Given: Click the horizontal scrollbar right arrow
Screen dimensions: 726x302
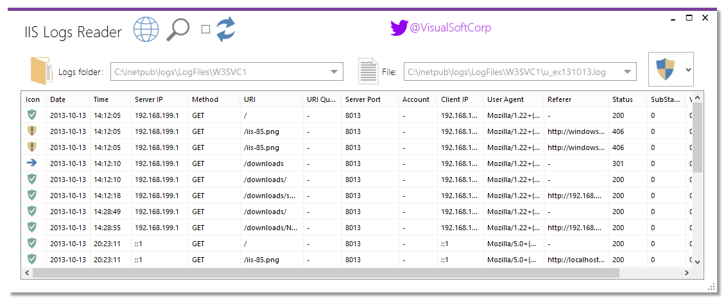Looking at the screenshot, I should click(686, 273).
